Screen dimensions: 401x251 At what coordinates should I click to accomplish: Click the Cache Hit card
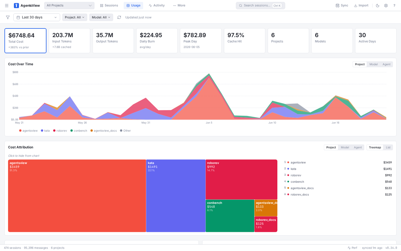point(245,41)
